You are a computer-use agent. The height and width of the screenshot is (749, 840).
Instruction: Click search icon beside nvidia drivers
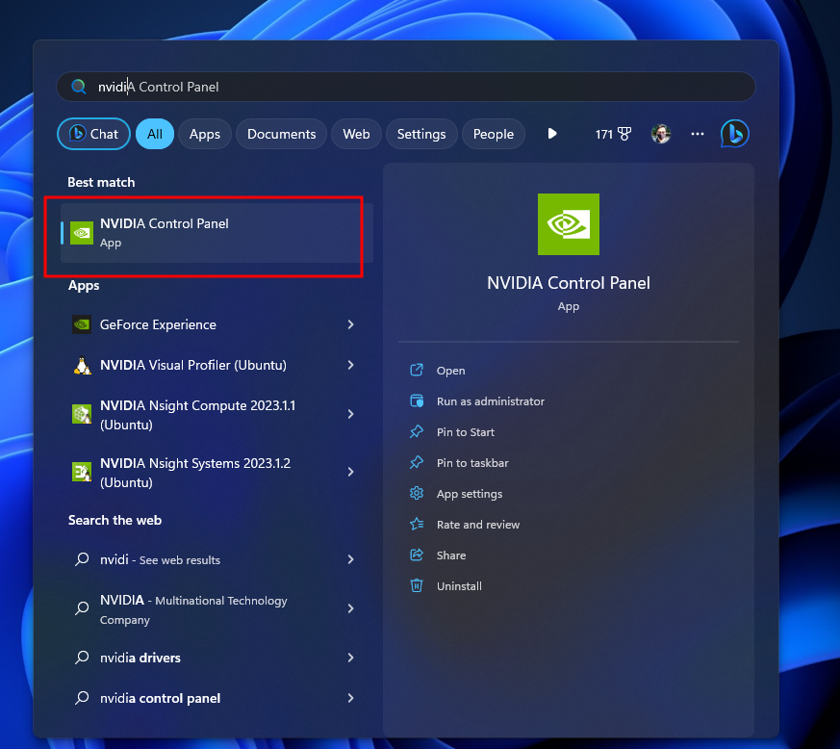82,658
